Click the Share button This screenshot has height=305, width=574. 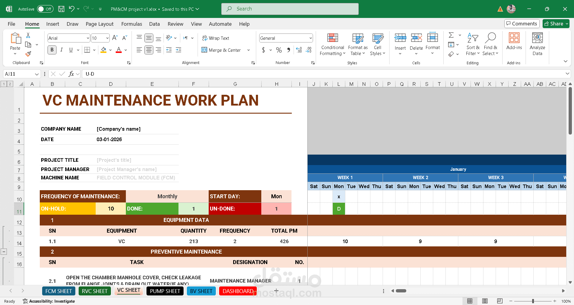[x=556, y=24]
